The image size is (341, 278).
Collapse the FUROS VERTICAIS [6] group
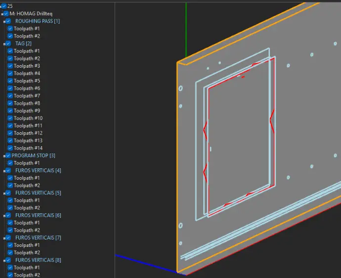(x=3, y=216)
